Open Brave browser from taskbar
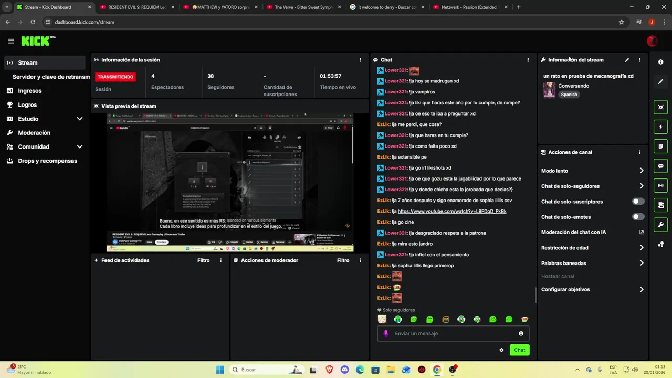Viewport: 672px width, 378px height. click(x=329, y=370)
